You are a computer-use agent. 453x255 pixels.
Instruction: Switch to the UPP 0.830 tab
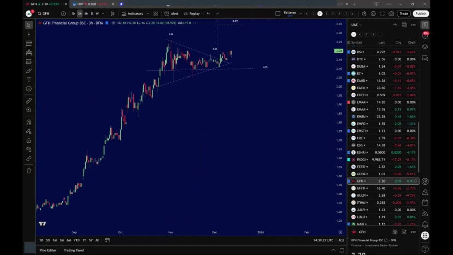(92, 4)
